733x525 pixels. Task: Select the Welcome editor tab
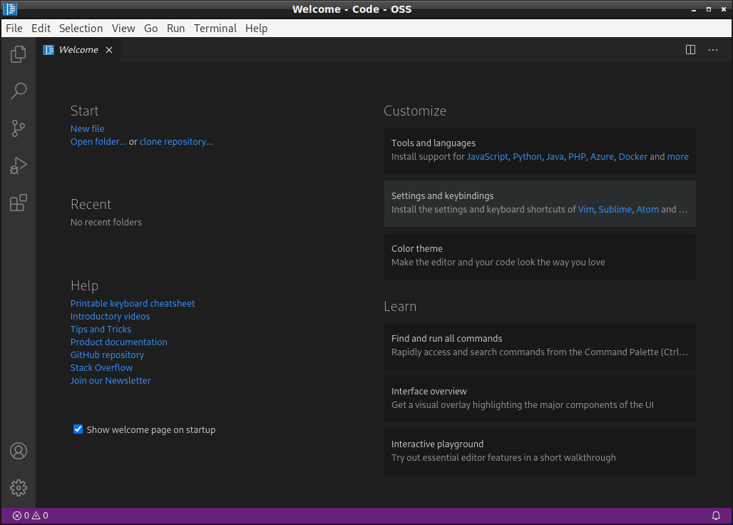tap(78, 50)
